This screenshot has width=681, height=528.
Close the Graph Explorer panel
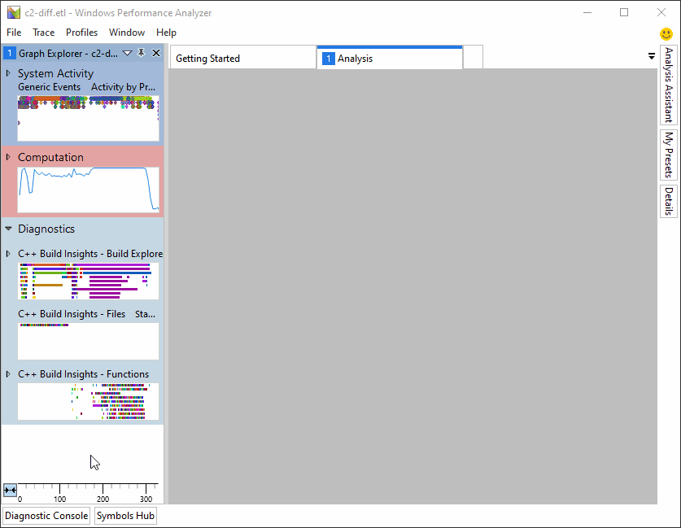[x=155, y=52]
